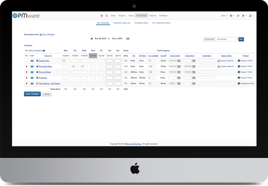Click Monday hours field for Design Spec
This screenshot has width=268, height=186.
point(66,61)
